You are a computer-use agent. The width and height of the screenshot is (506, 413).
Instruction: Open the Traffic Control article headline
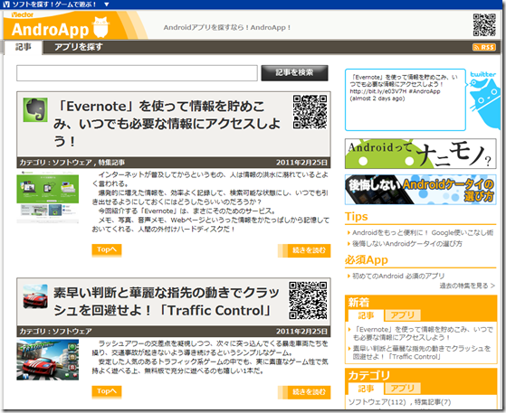pyautogui.click(x=167, y=302)
